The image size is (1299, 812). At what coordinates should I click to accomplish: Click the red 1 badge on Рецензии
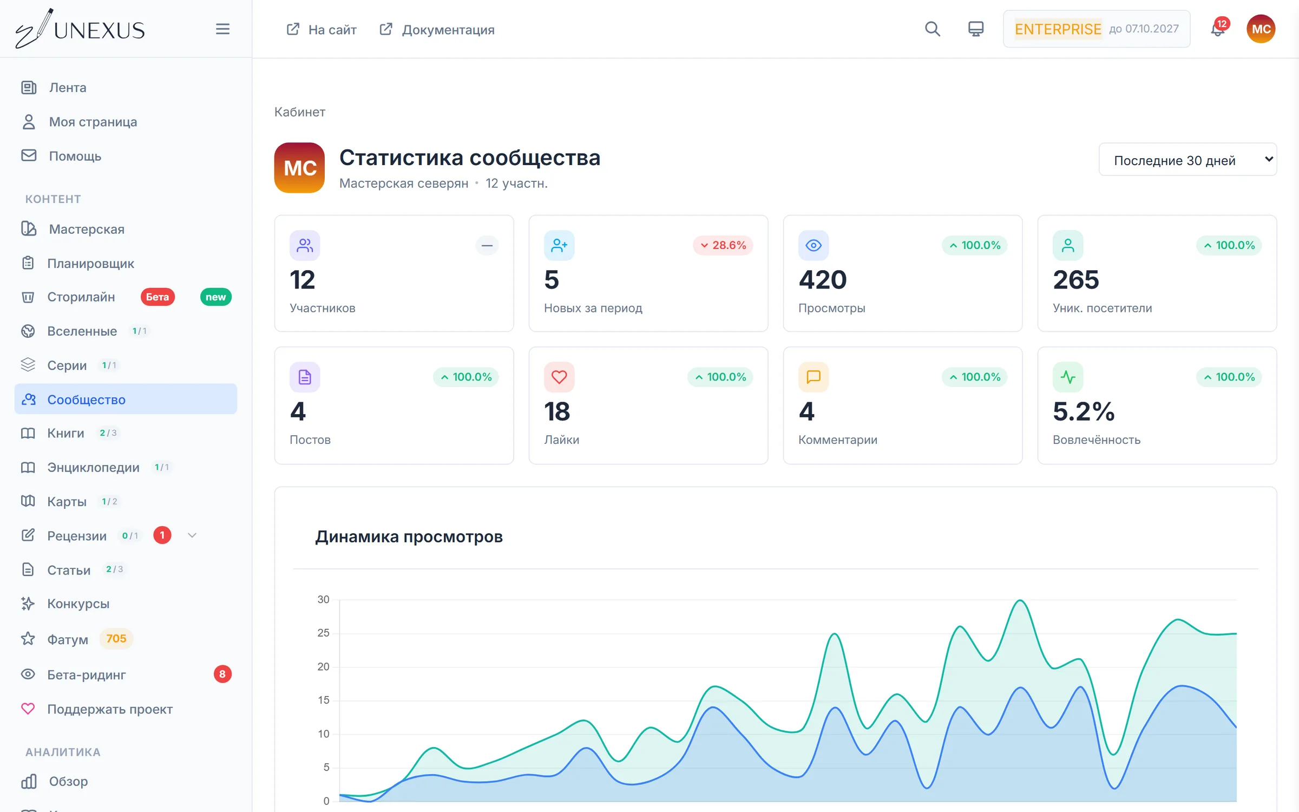pyautogui.click(x=162, y=535)
